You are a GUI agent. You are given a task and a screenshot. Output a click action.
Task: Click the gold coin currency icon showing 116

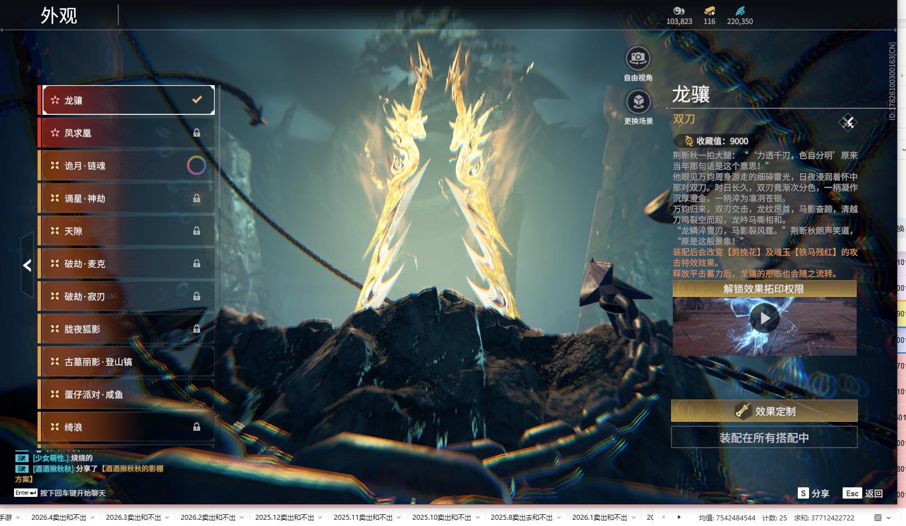[x=709, y=11]
